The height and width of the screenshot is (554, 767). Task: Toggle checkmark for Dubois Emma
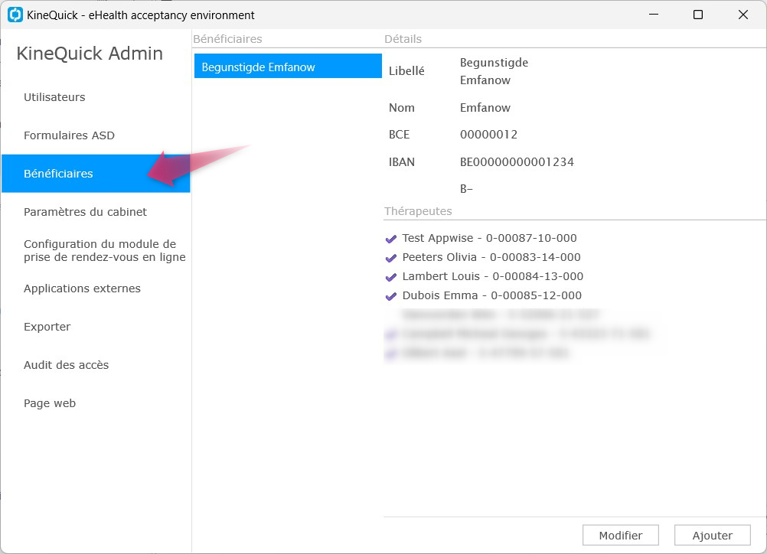[x=391, y=296]
